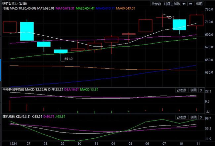Click the 铁矿石主力 (日线) chart title
This screenshot has height=146, width=215.
pyautogui.click(x=14, y=3)
